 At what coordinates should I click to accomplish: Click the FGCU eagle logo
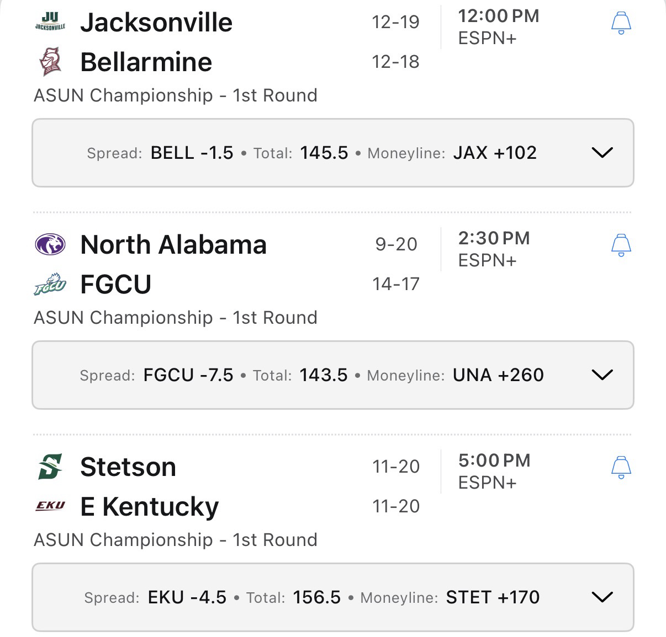coord(50,284)
